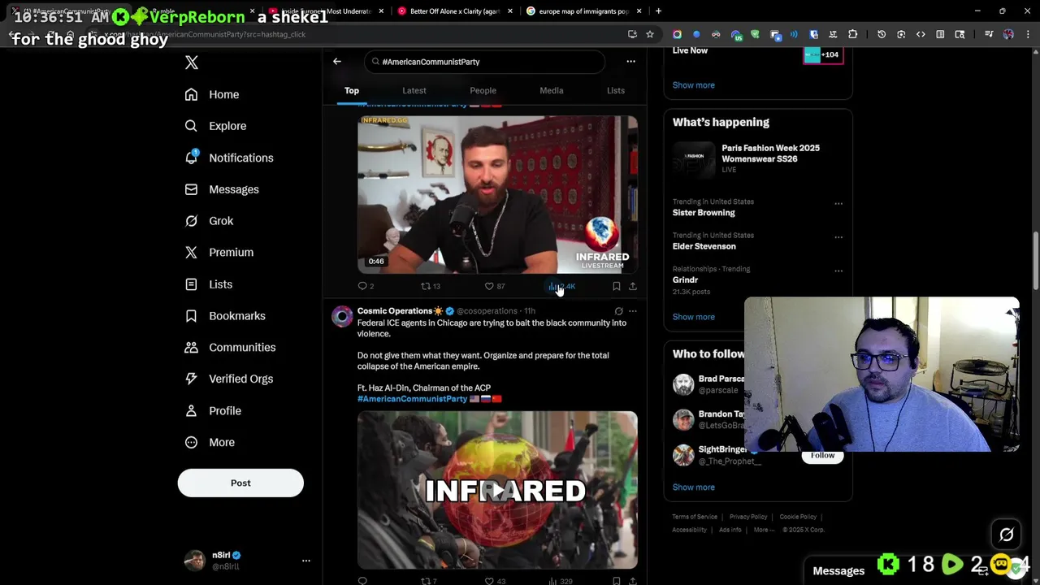
Task: Expand the footer More menu
Action: point(763,530)
